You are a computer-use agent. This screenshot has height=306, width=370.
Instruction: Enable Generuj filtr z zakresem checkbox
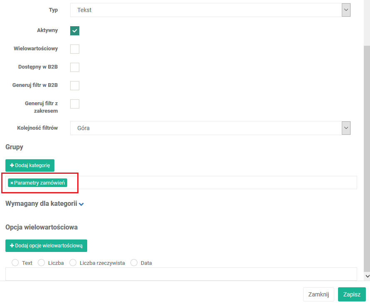pyautogui.click(x=75, y=104)
